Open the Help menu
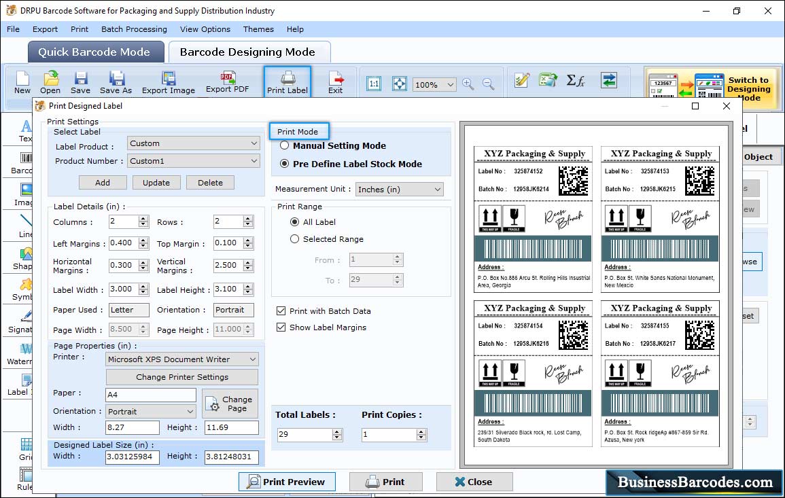785x498 pixels. coord(296,29)
